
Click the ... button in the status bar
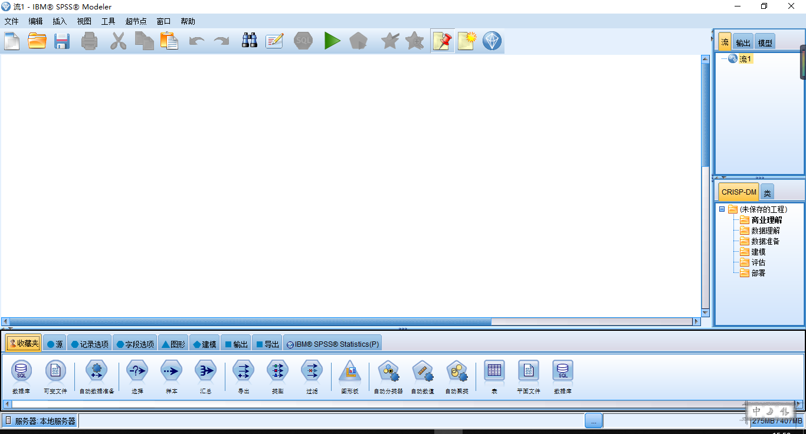click(x=594, y=420)
